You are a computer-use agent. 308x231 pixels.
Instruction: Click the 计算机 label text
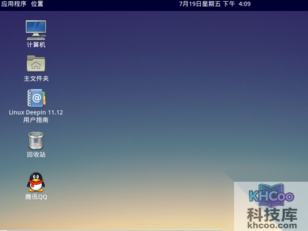pyautogui.click(x=36, y=45)
